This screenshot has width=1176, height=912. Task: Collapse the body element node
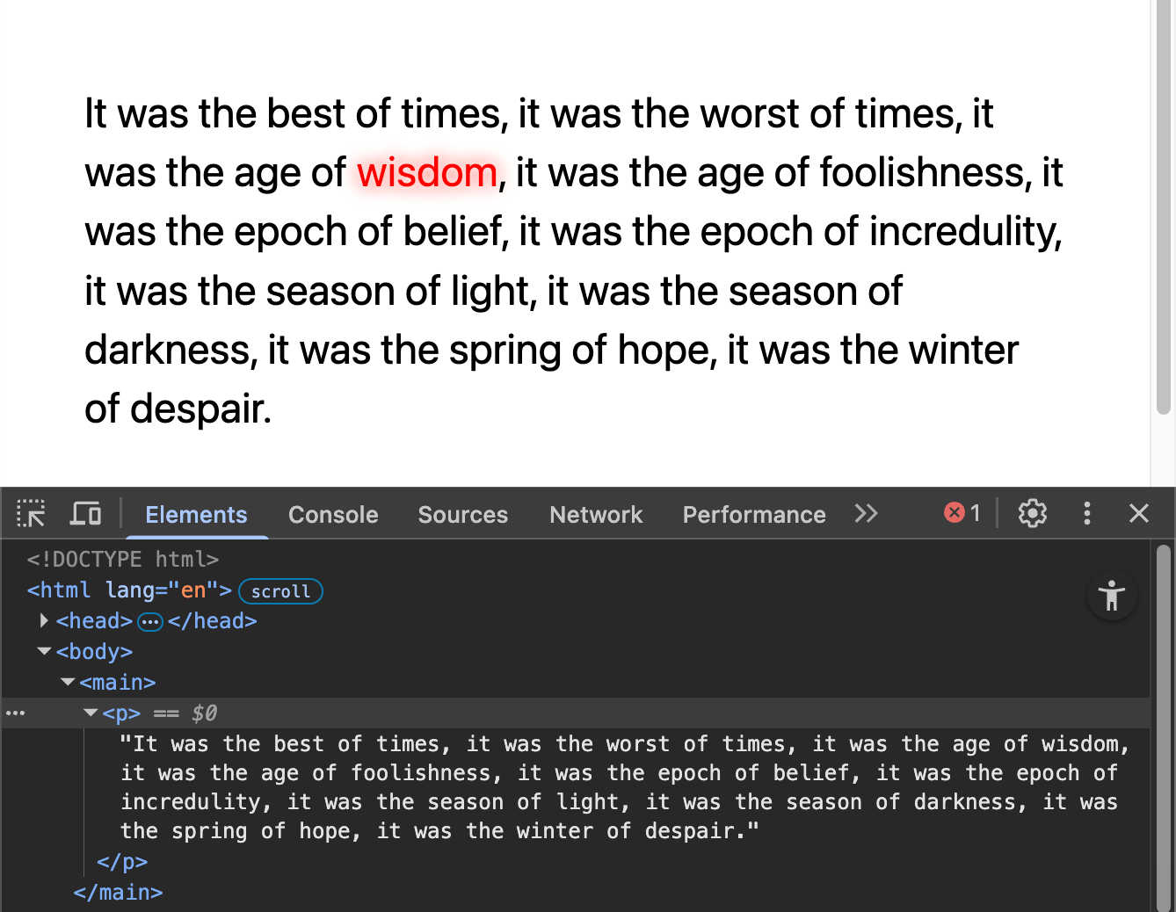[x=44, y=652]
